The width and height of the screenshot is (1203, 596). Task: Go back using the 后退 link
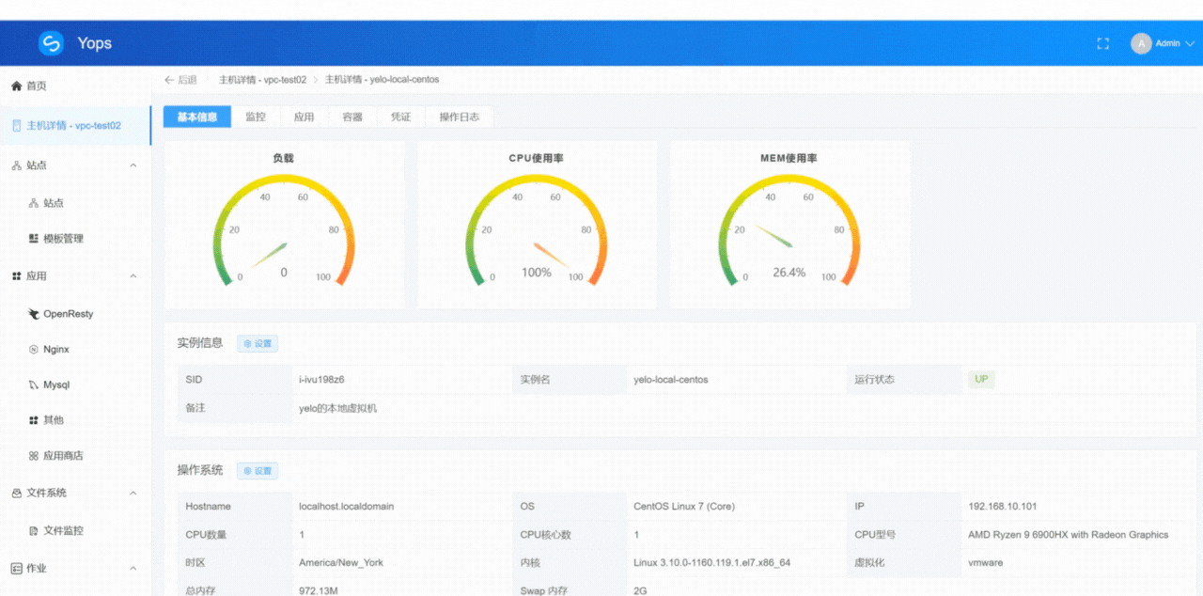coord(180,80)
